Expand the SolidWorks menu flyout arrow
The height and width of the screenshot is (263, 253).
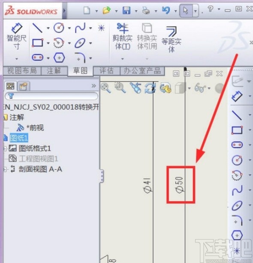64,11
